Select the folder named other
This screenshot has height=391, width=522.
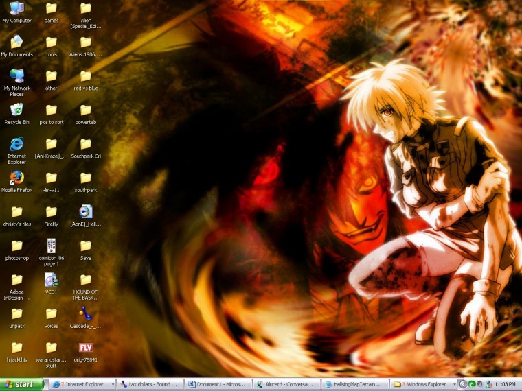click(52, 80)
